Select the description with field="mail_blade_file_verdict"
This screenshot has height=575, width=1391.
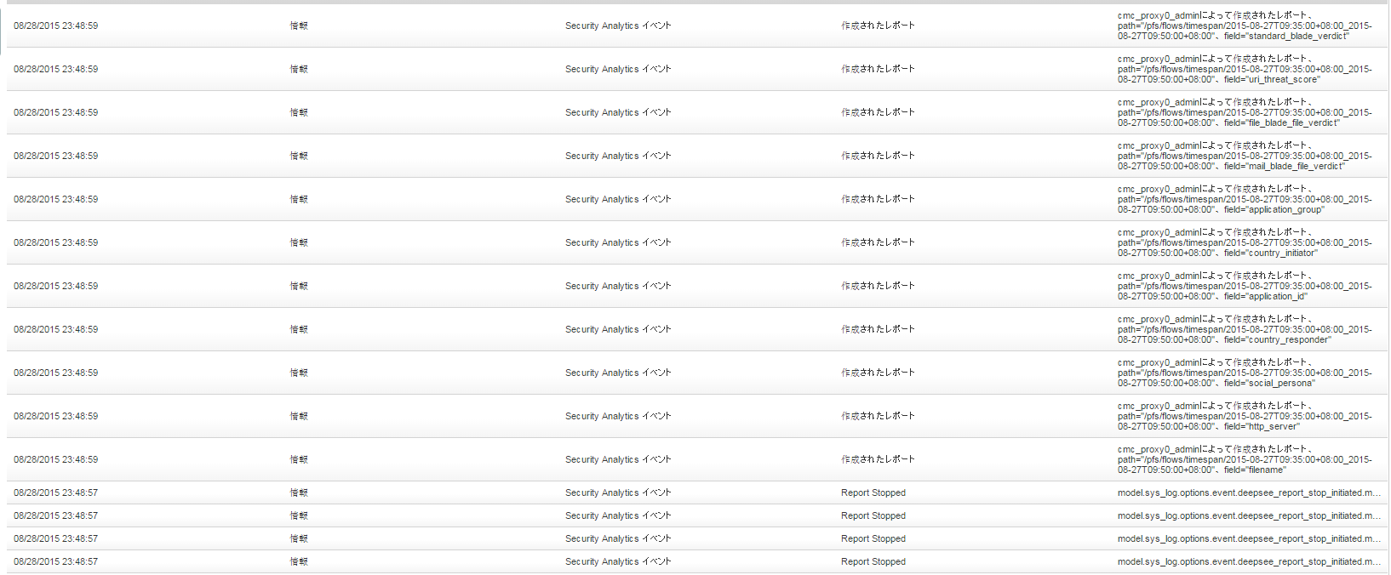(1245, 156)
